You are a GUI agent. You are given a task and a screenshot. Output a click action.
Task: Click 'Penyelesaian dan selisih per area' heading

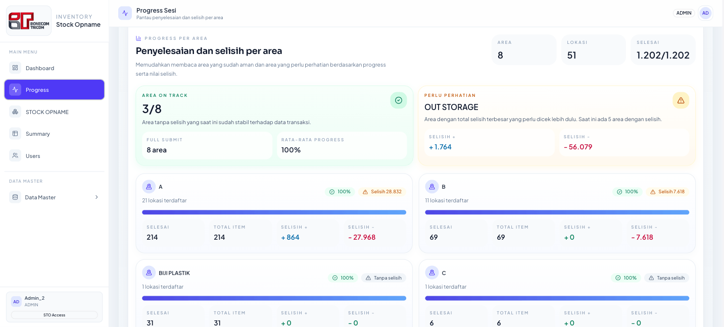click(x=209, y=51)
